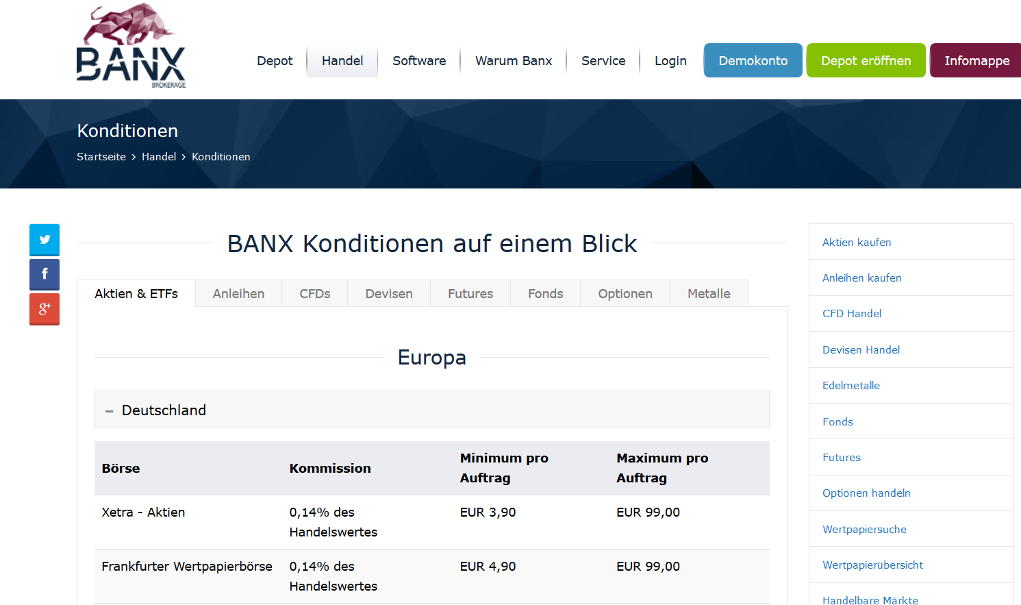
Task: Open the Software menu
Action: tap(419, 61)
